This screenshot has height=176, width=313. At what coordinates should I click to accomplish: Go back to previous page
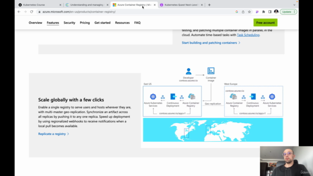click(19, 12)
